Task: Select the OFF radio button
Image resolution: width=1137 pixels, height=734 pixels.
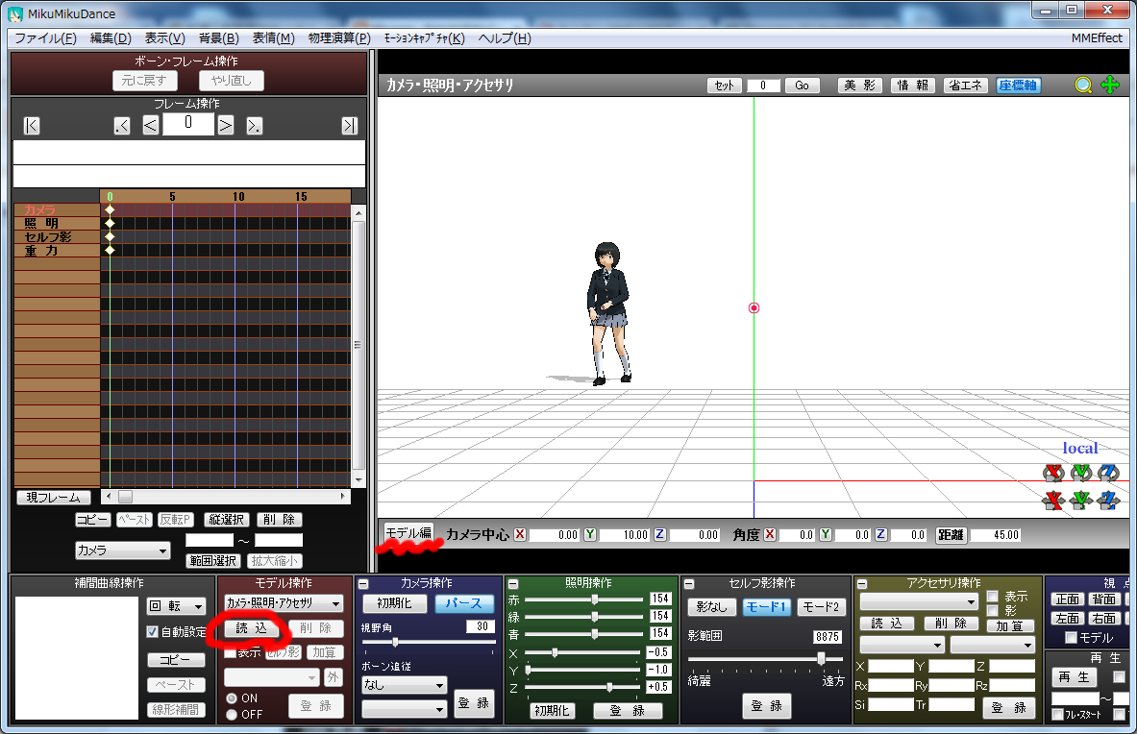Action: coord(232,715)
